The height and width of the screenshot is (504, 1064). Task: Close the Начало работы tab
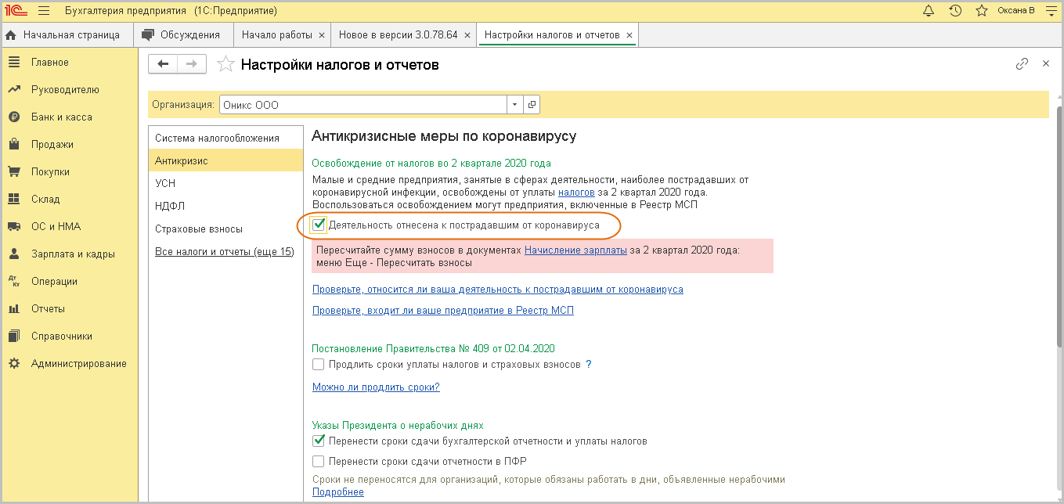320,35
